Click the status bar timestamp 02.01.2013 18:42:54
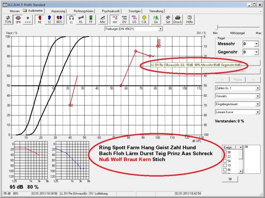Viewport: 265px width, 198px height. (188, 193)
